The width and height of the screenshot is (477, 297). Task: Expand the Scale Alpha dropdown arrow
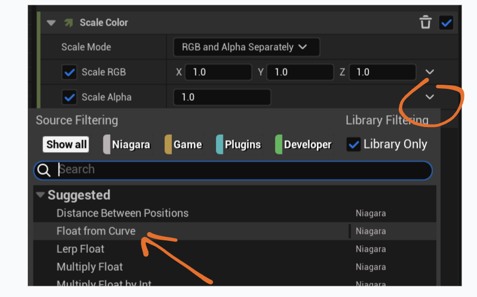tap(430, 97)
